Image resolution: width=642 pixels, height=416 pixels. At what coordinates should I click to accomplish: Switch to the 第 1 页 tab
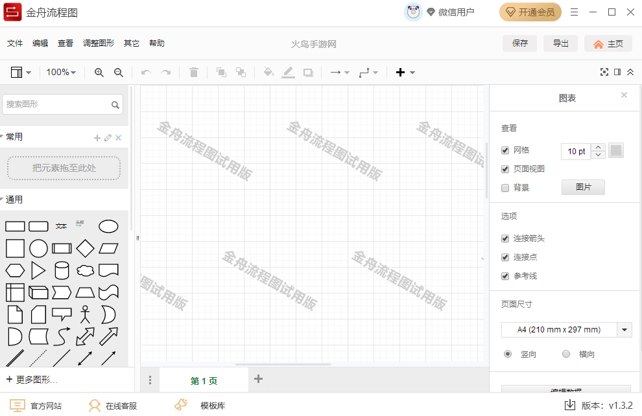click(x=204, y=381)
